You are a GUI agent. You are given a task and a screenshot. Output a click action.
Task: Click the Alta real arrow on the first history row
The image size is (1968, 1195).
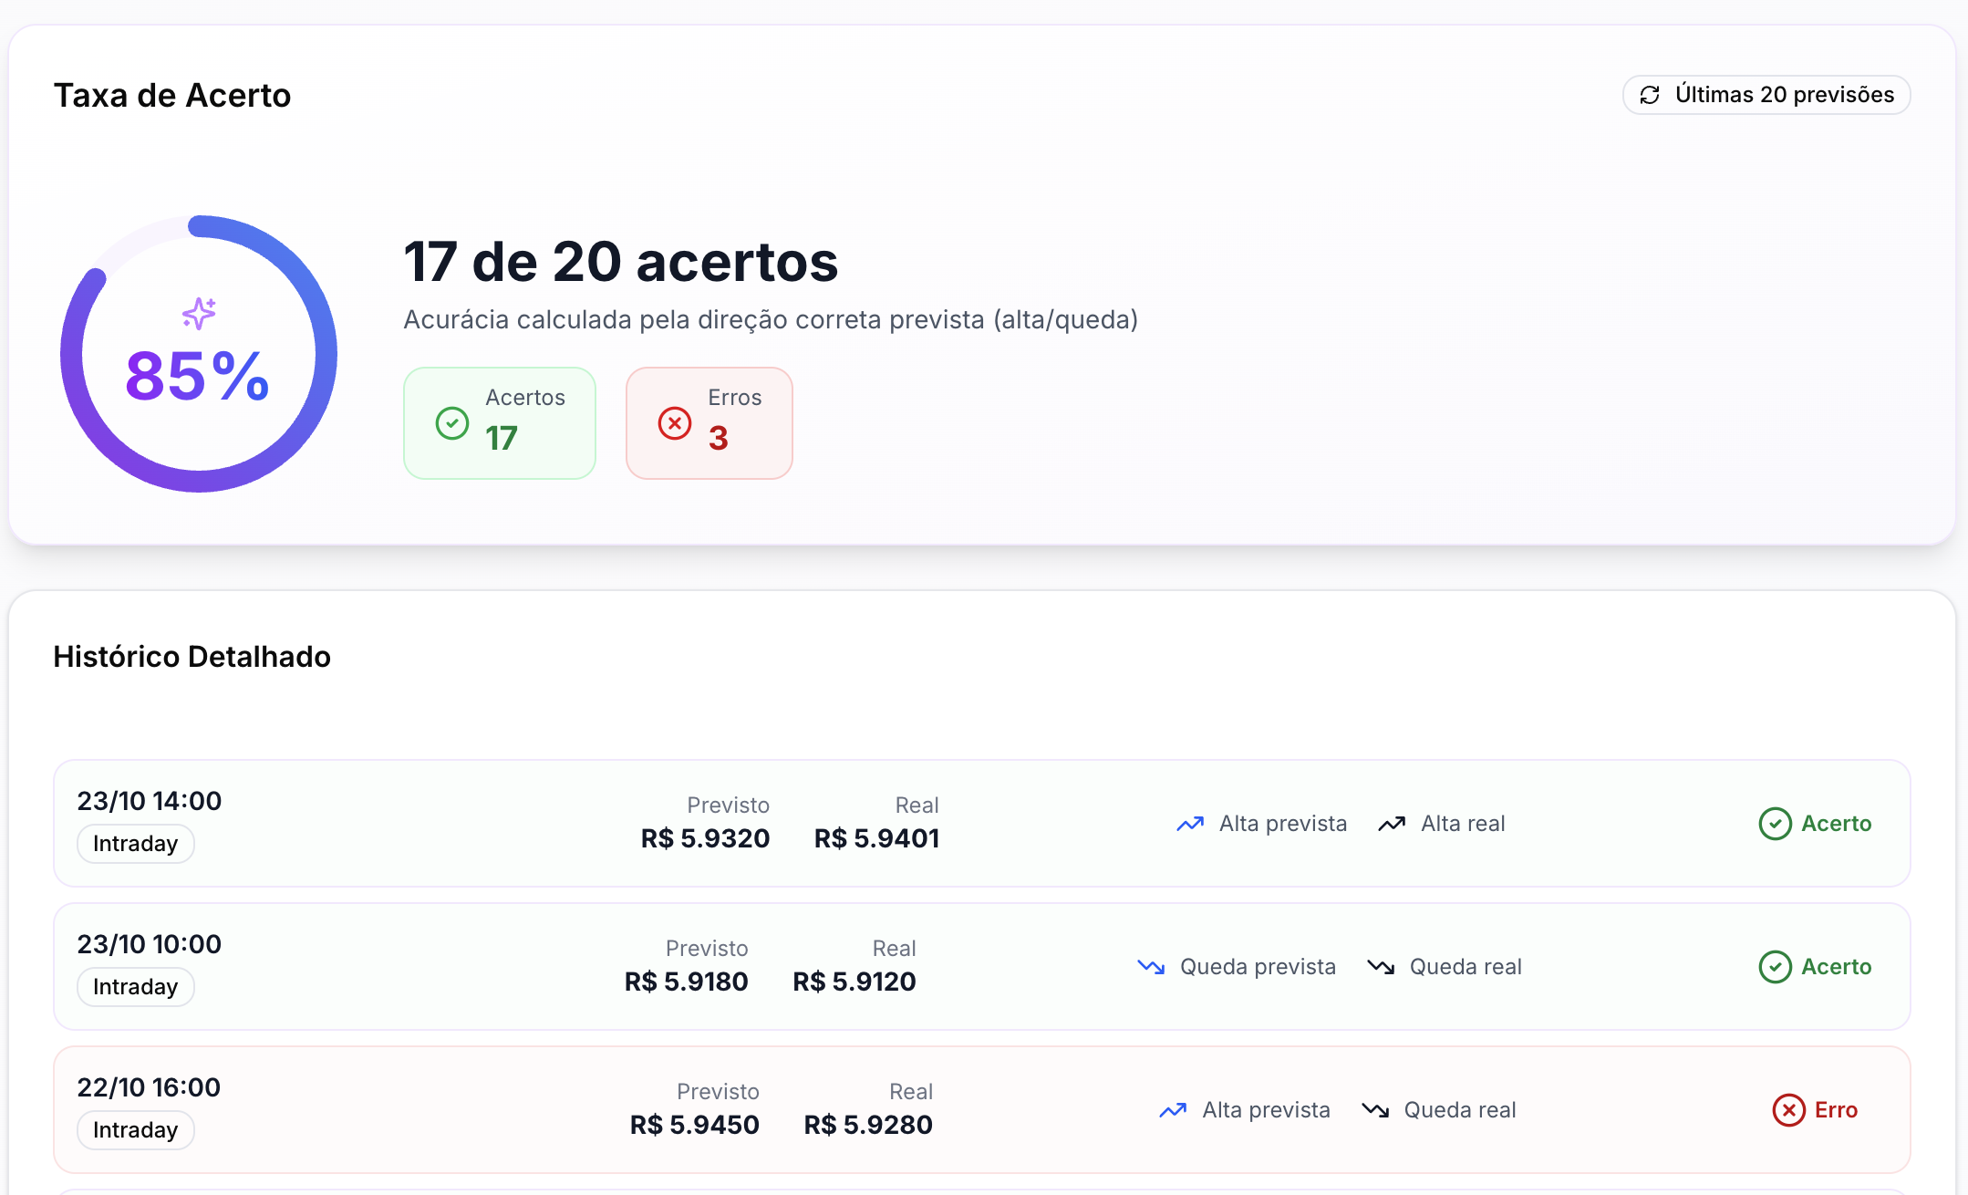pyautogui.click(x=1390, y=823)
